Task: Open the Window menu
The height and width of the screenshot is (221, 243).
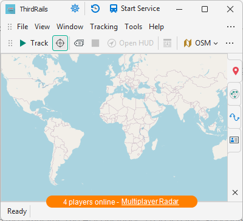Action: pyautogui.click(x=70, y=27)
